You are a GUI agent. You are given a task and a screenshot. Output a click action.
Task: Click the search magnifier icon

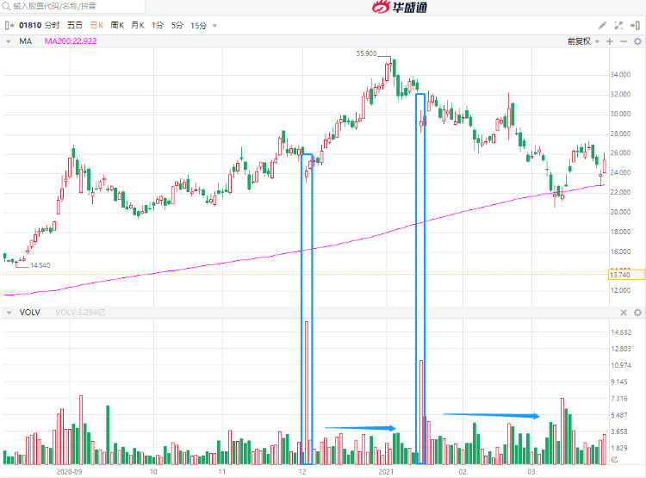point(6,6)
